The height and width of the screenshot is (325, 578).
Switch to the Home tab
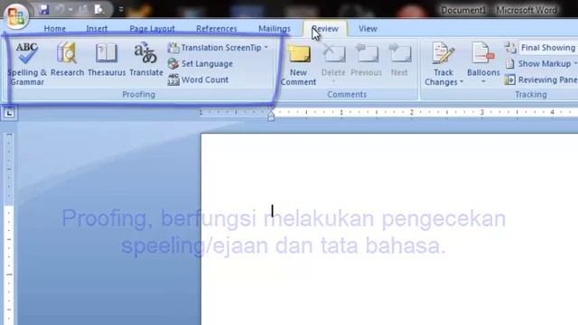coord(54,29)
